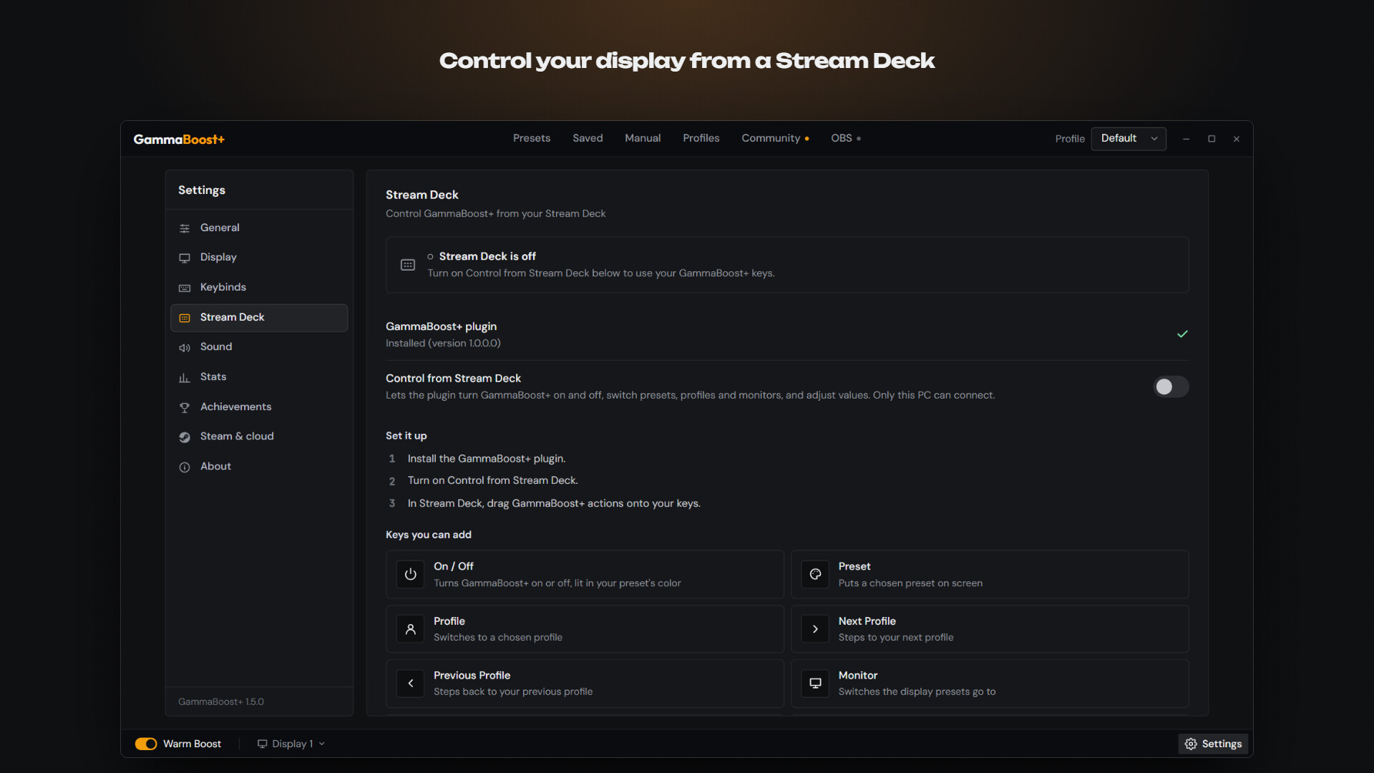The width and height of the screenshot is (1374, 773).
Task: Open the Profiles tab
Action: point(701,138)
